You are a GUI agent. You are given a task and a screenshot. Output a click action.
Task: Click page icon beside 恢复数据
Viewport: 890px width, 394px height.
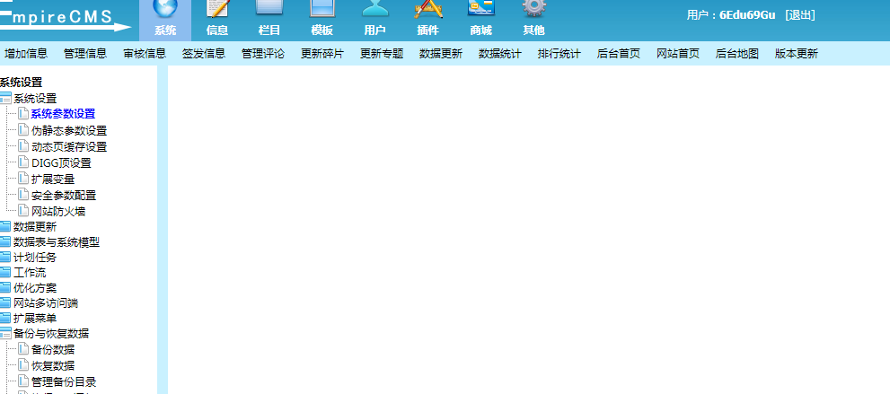point(23,365)
